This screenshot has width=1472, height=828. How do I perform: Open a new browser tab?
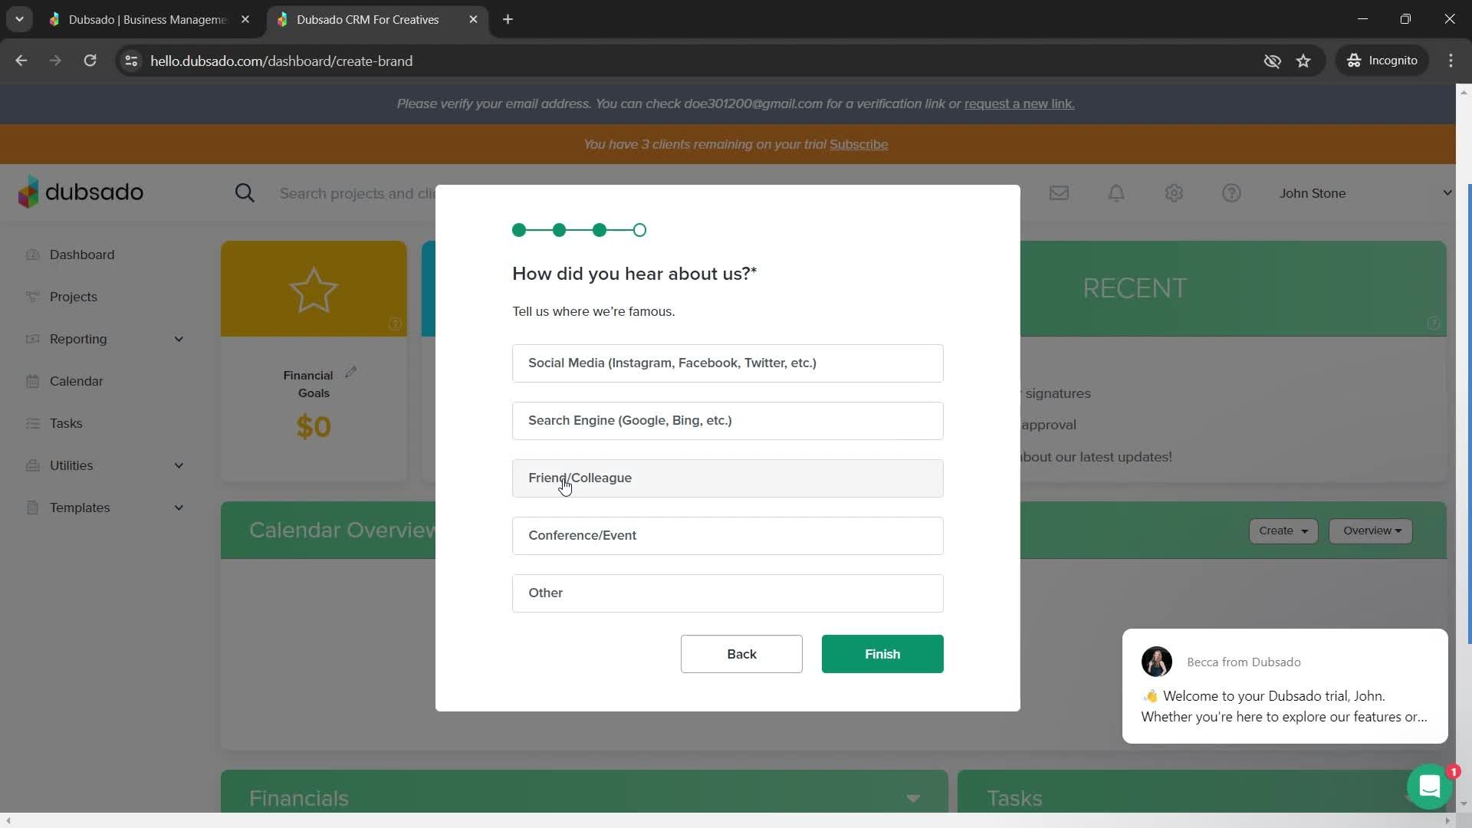point(508,19)
